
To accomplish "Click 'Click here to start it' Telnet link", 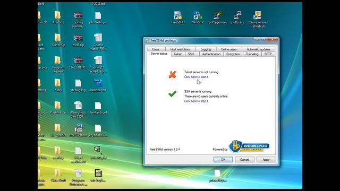I will pyautogui.click(x=196, y=77).
